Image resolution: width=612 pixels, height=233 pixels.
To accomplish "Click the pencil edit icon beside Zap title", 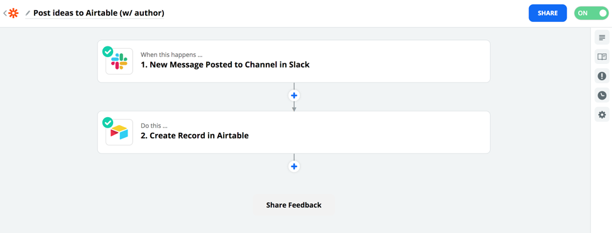I will coord(28,13).
